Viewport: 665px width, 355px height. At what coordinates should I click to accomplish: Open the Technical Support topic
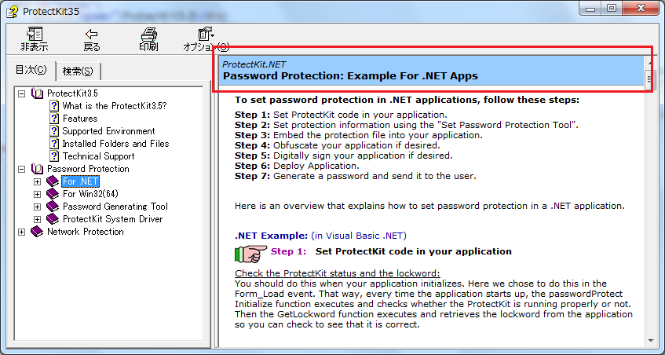pos(98,156)
